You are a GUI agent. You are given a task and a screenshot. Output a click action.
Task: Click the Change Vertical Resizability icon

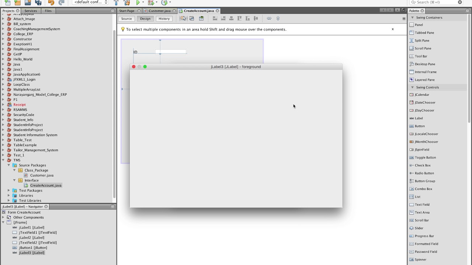[278, 18]
